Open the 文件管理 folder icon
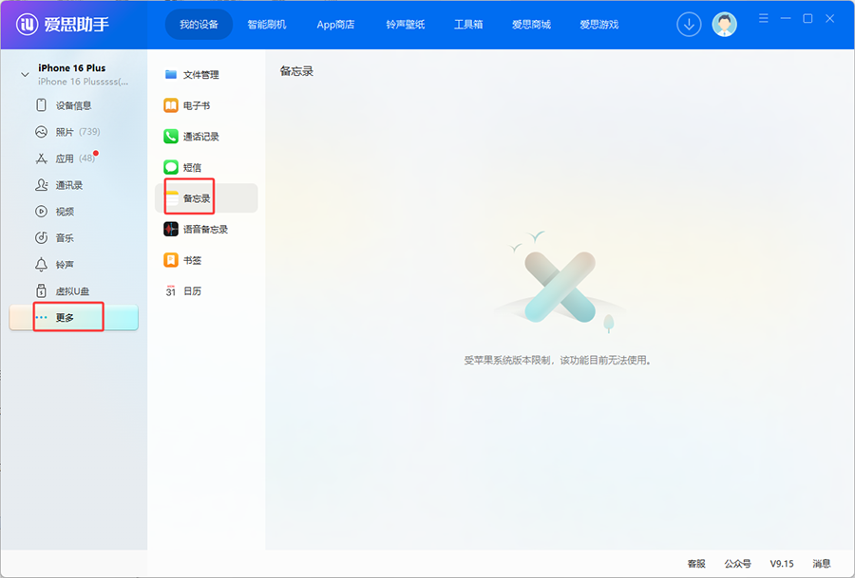 click(x=171, y=75)
